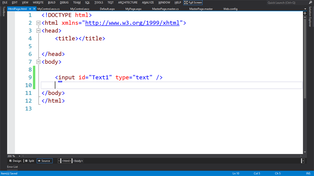Click the Ch 5 status bar entry
Image resolution: width=314 pixels, height=176 pixels.
278,174
